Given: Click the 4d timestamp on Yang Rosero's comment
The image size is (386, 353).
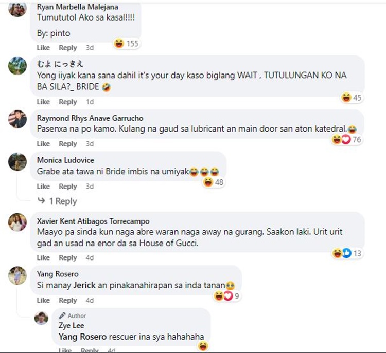Looking at the screenshot, I should [90, 300].
